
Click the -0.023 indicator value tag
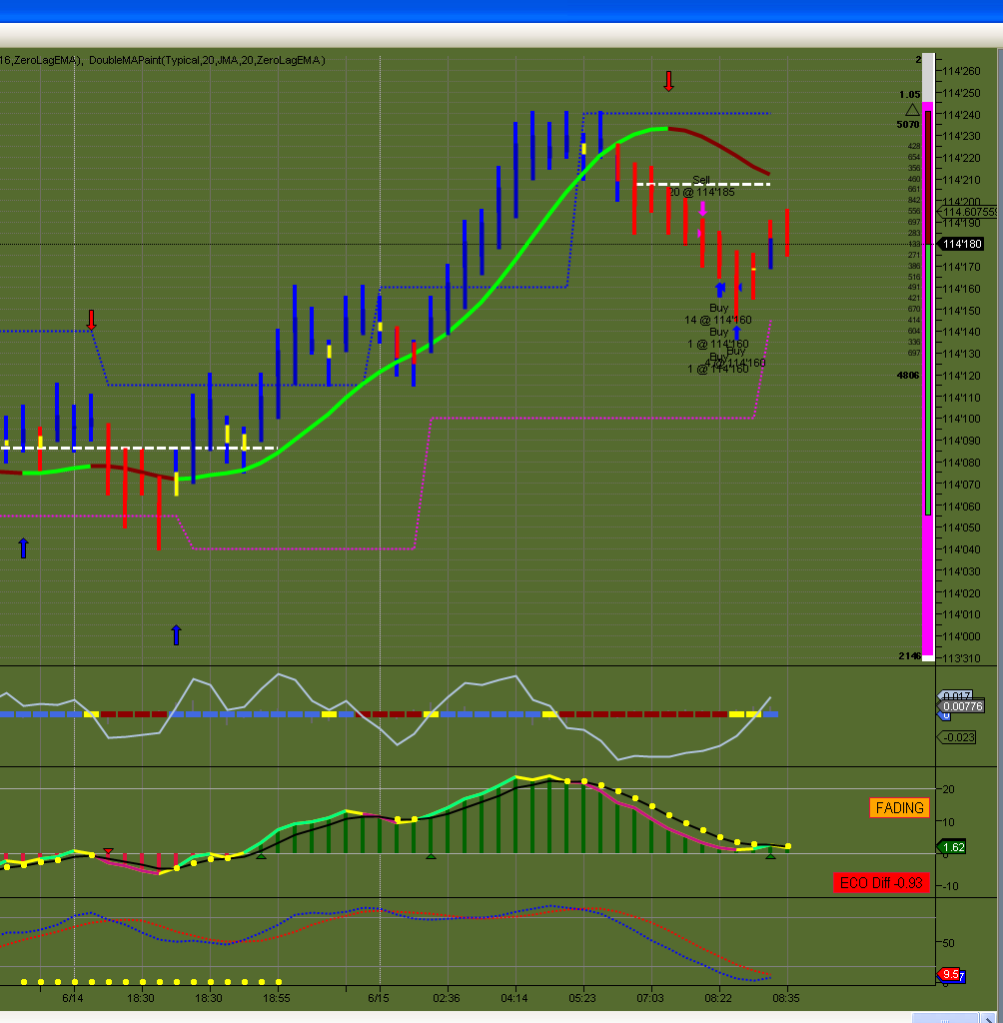(x=957, y=737)
